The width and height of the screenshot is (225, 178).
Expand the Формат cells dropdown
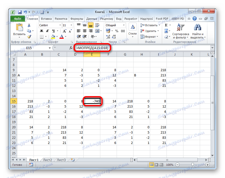tap(157, 37)
